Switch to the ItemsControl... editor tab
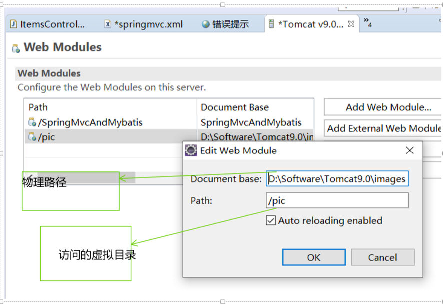Screen dimensions: 443x304 47,24
